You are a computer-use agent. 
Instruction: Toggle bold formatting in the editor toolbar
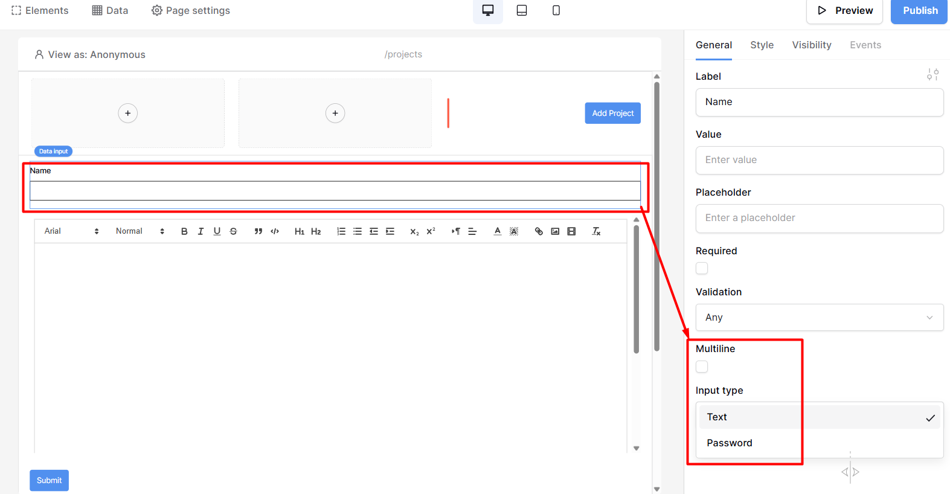point(184,231)
